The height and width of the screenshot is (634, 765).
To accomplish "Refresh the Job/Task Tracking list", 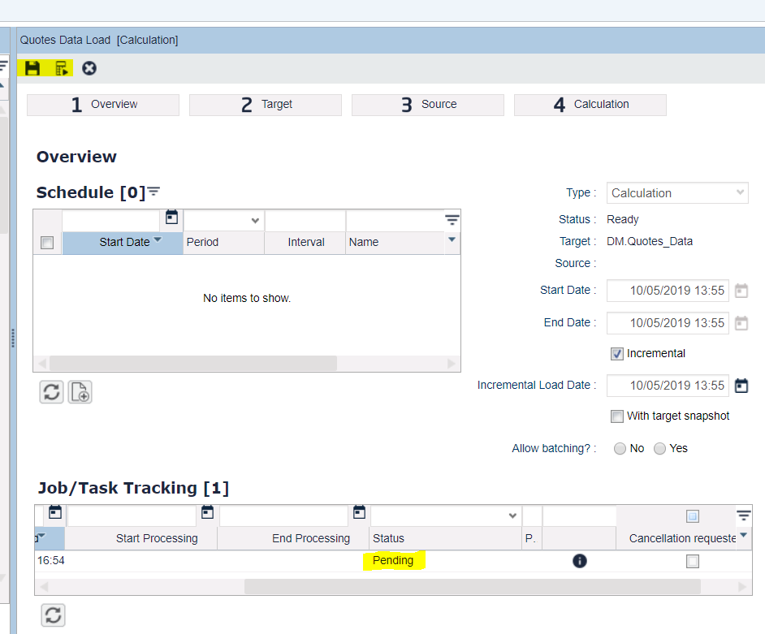I will (53, 615).
